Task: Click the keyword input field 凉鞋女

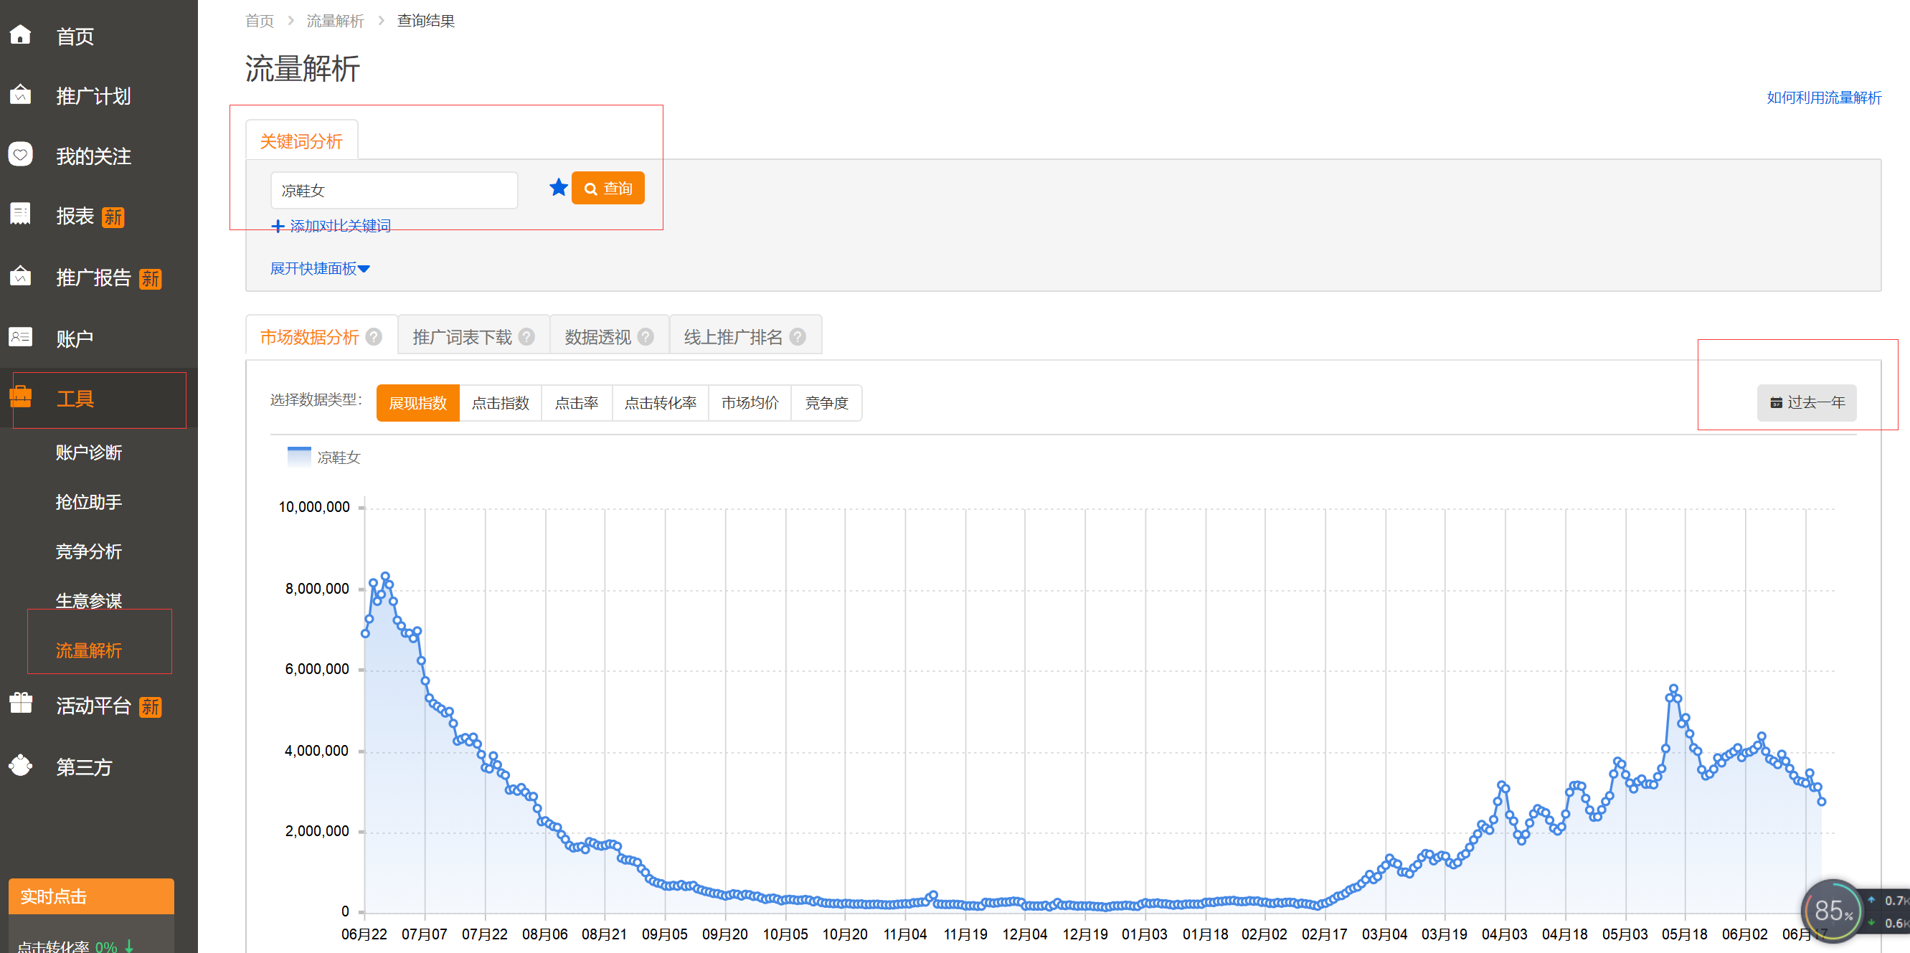Action: [x=394, y=191]
